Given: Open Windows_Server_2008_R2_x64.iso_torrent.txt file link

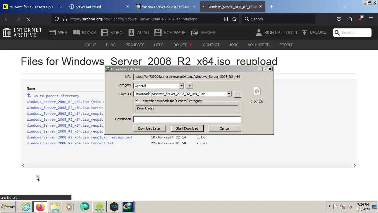Looking at the screenshot, I should pyautogui.click(x=70, y=143).
